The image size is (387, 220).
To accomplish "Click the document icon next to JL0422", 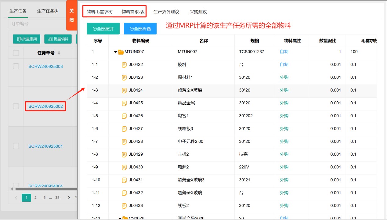I will point(124,65).
